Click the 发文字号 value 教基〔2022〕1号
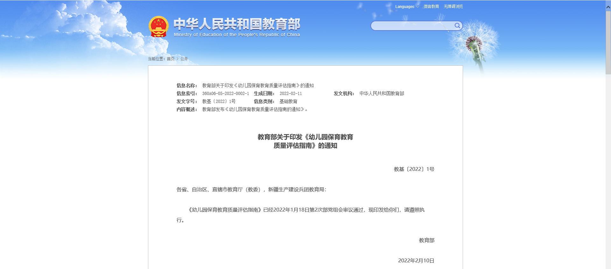This screenshot has height=269, width=611. point(219,102)
